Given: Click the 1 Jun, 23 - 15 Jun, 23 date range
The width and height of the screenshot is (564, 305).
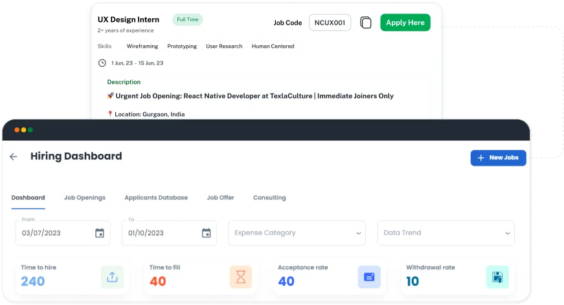Looking at the screenshot, I should coord(137,63).
